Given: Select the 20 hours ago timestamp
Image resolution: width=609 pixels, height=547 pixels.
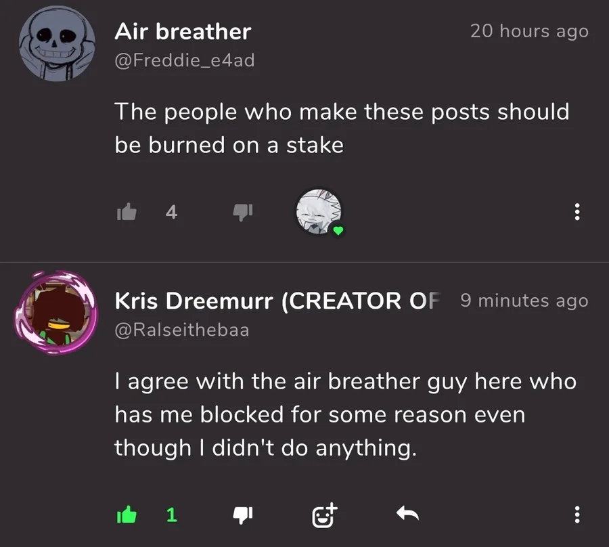Looking at the screenshot, I should click(529, 31).
